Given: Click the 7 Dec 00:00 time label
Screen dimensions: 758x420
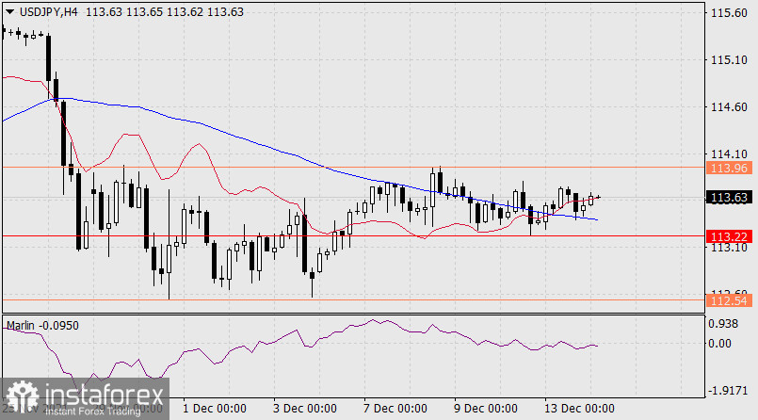Looking at the screenshot, I should pyautogui.click(x=395, y=409).
